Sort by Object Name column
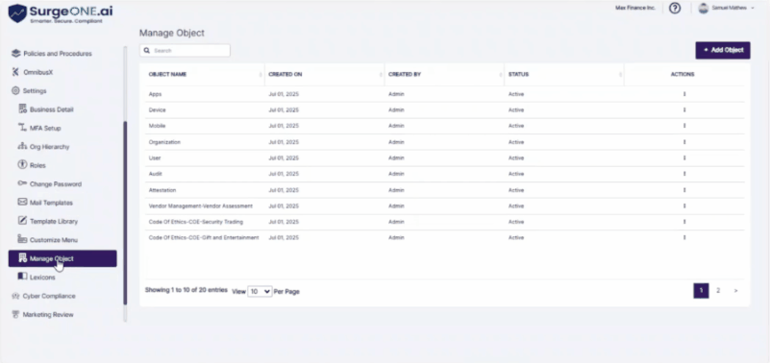 tap(261, 75)
